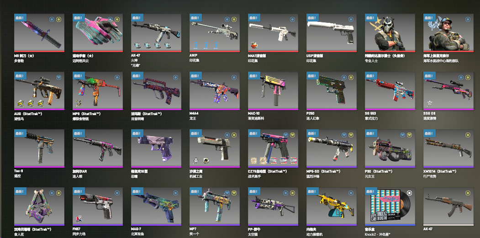The height and width of the screenshot is (238, 480).
Task: Click the white equipped icon on music kit
Action: (x=409, y=193)
